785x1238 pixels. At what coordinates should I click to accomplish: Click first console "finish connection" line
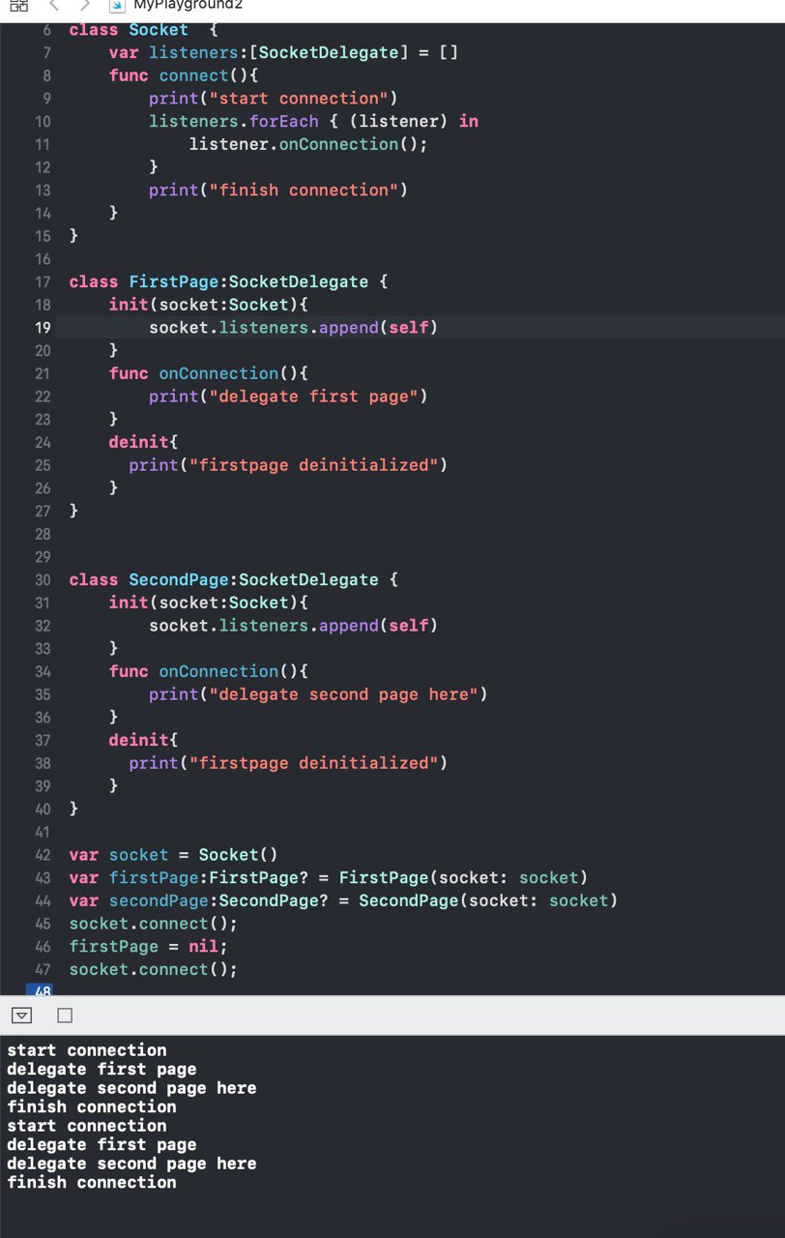click(x=92, y=1107)
